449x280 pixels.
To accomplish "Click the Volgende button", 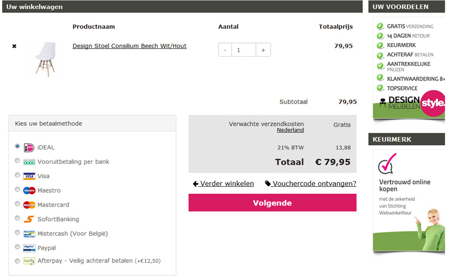I will pos(272,203).
